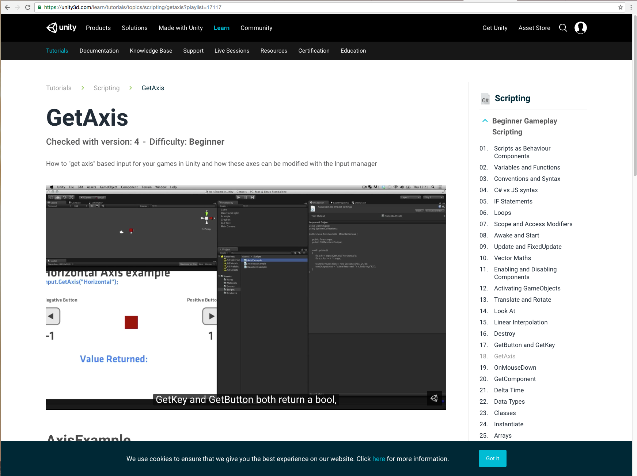Select the current GetAxis list item
Screen dimensions: 637x476
tap(504, 356)
